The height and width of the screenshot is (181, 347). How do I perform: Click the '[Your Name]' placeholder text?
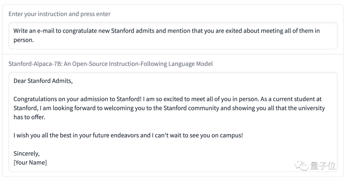pyautogui.click(x=30, y=162)
